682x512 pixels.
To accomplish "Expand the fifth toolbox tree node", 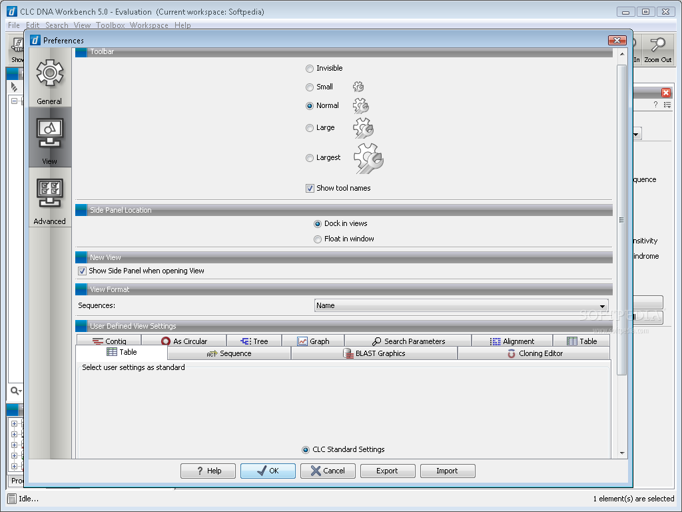I will (15, 466).
